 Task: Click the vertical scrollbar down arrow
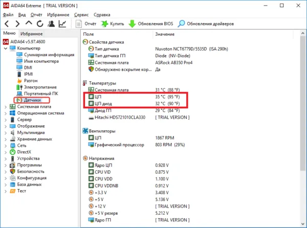point(303,224)
